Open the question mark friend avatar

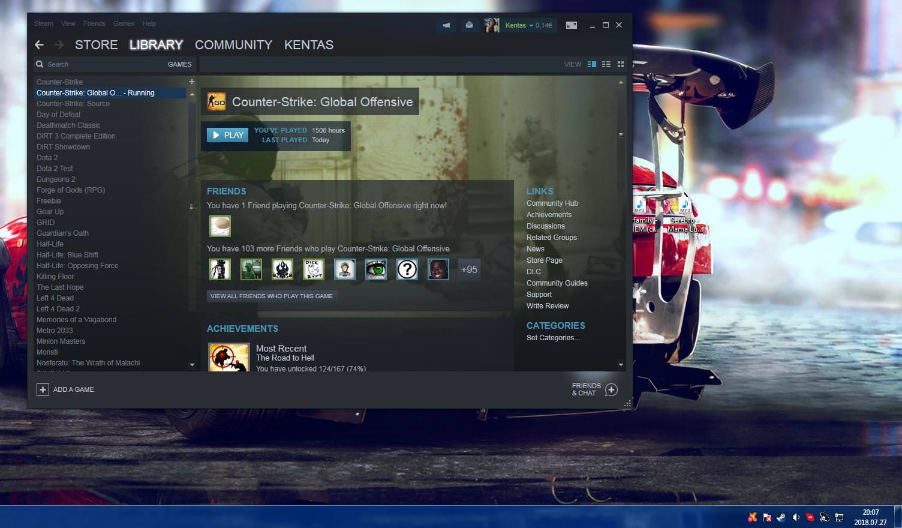coord(407,269)
